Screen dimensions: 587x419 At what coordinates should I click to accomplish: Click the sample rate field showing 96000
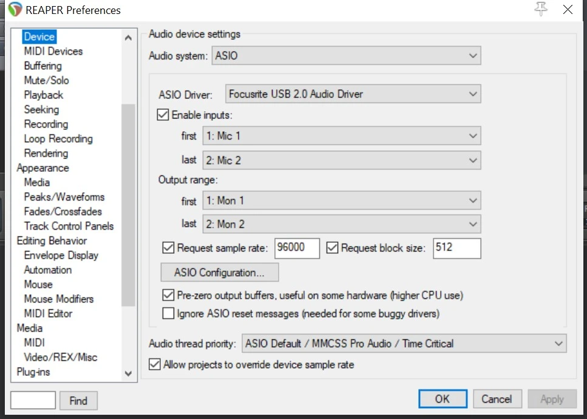pos(297,248)
